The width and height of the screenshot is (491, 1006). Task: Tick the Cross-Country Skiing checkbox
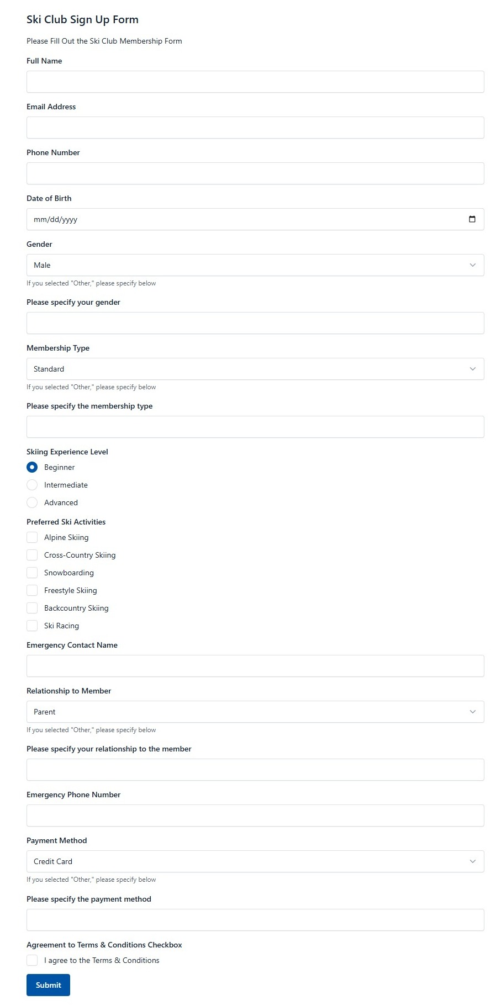pos(32,555)
